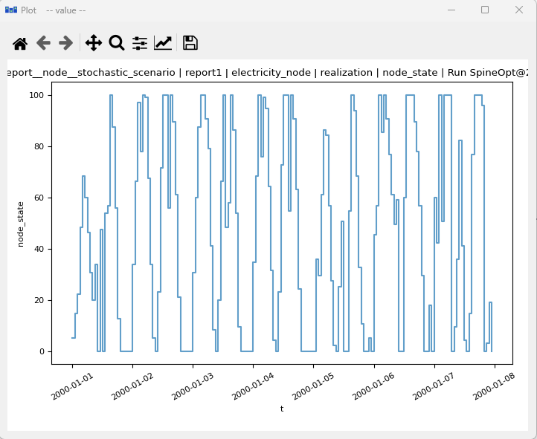Open the Edit axis and curve parameters icon
537x439 pixels.
[x=163, y=43]
